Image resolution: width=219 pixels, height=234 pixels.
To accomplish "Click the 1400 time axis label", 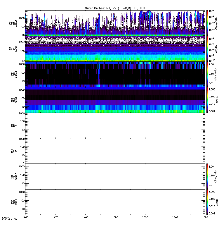I will pos(25,217).
